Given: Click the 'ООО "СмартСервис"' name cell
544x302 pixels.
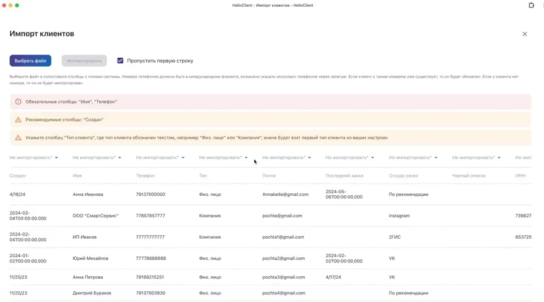Looking at the screenshot, I should pos(95,216).
